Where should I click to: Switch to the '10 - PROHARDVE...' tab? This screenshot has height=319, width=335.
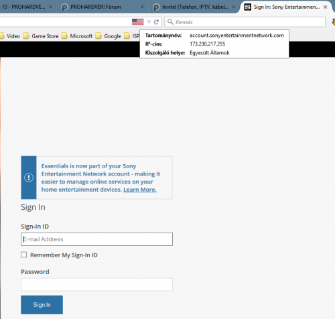(27, 7)
